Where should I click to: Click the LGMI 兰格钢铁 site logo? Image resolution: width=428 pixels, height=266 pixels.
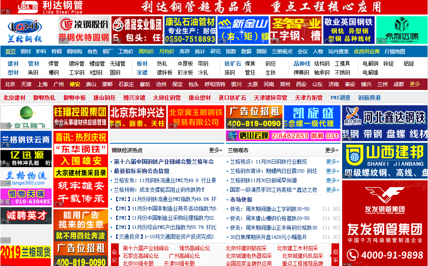25,31
